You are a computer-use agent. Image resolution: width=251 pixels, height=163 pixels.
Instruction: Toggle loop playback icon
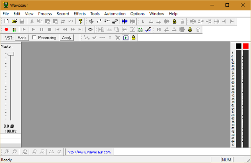point(90,30)
